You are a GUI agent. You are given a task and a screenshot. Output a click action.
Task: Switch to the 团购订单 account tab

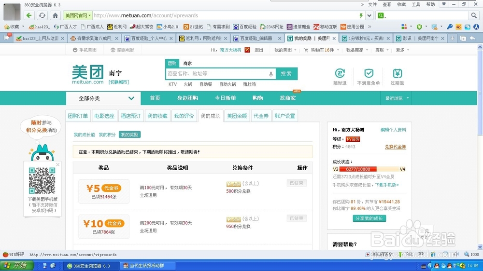point(78,116)
